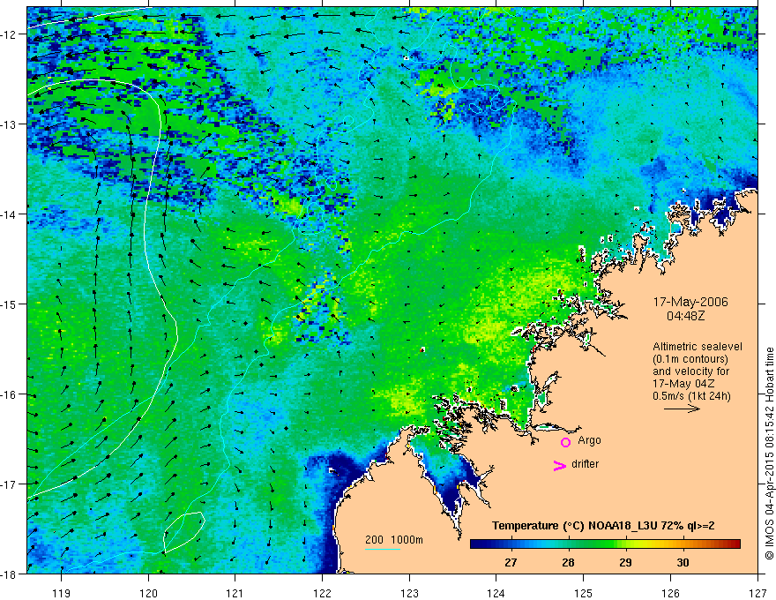Click the longitude axis label 119
Screen dimensions: 776x600
[62, 593]
